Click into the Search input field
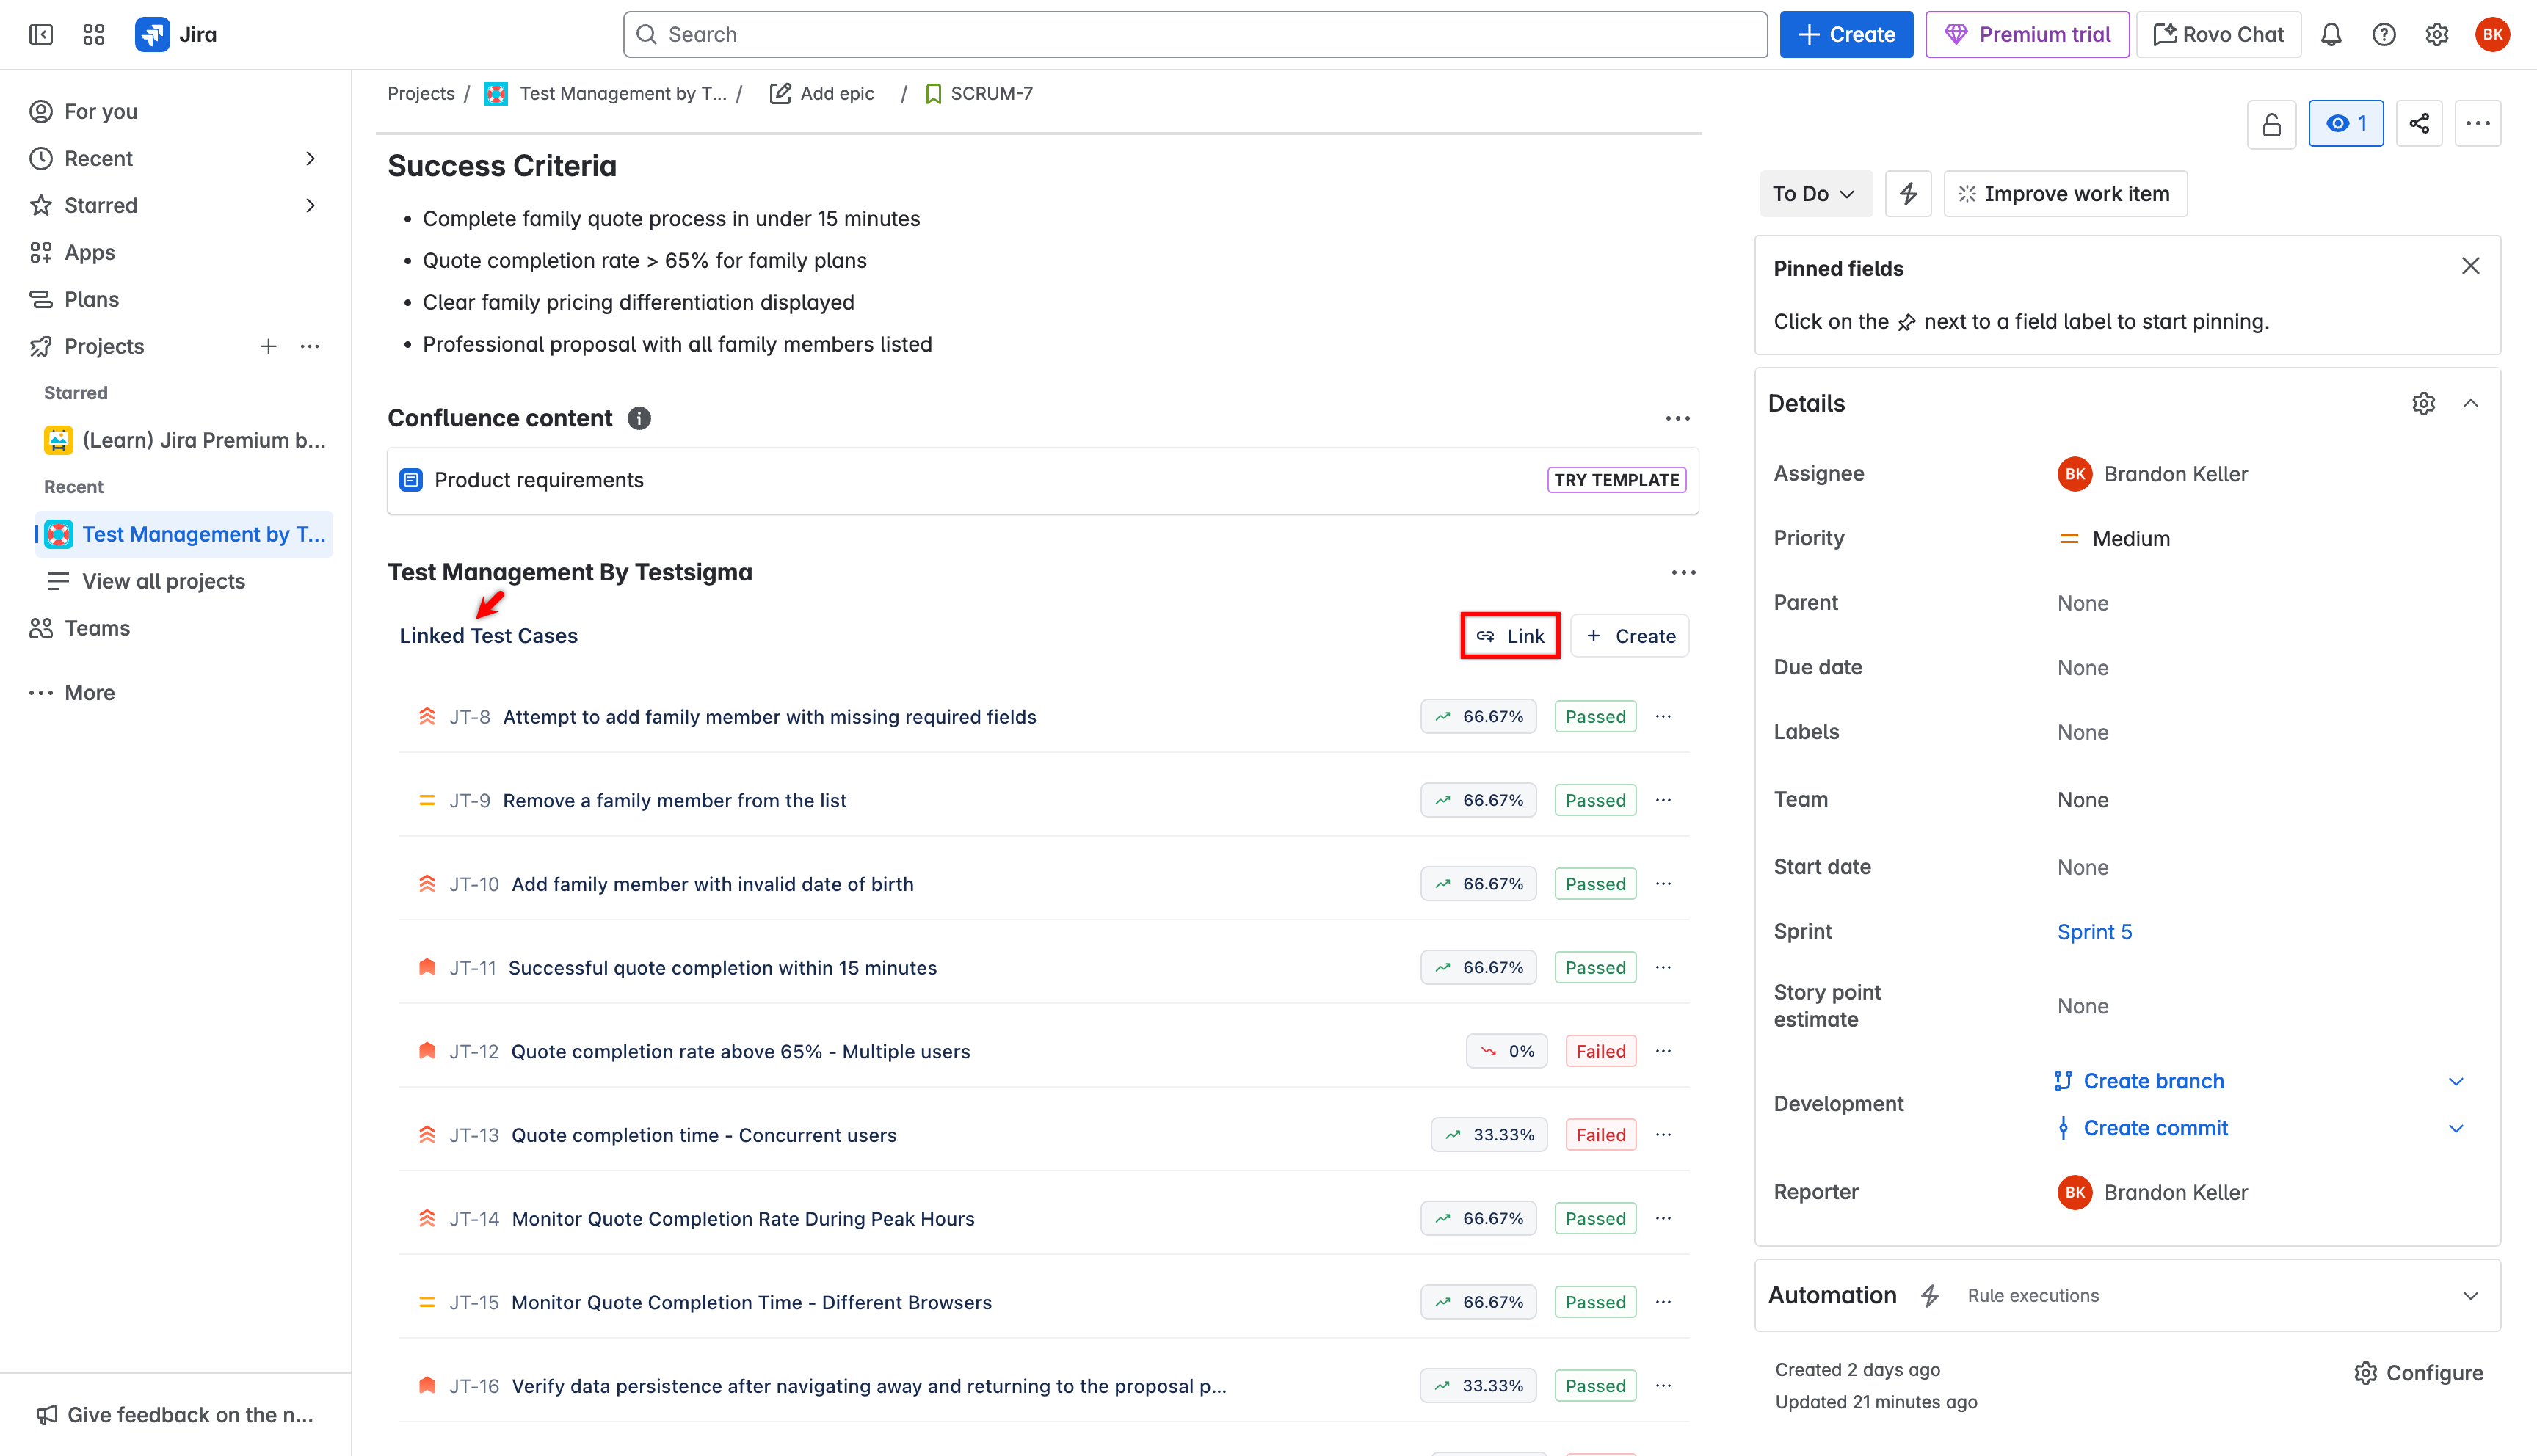 1195,34
